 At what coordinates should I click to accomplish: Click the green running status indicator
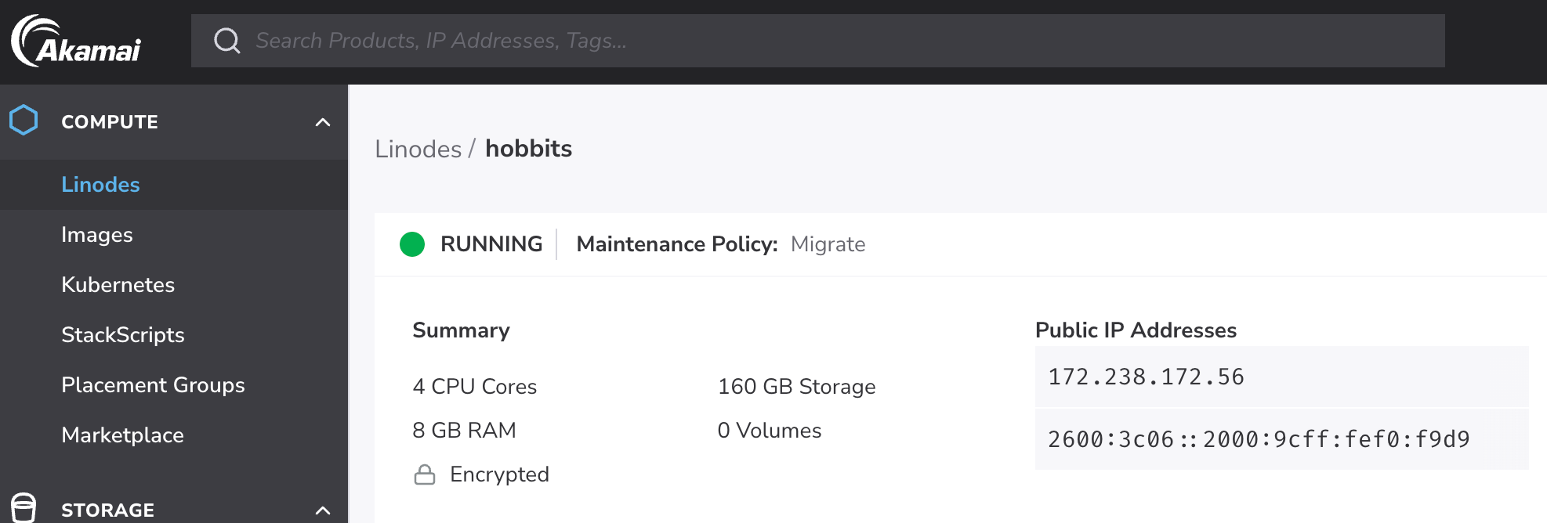tap(412, 244)
